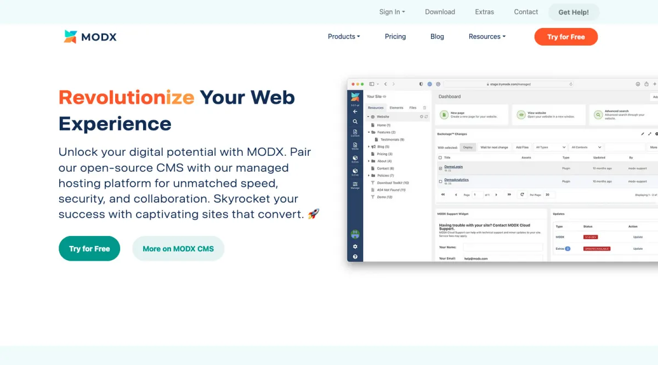658x365 pixels.
Task: Click the eye icon next to Your Site
Action: point(384,97)
